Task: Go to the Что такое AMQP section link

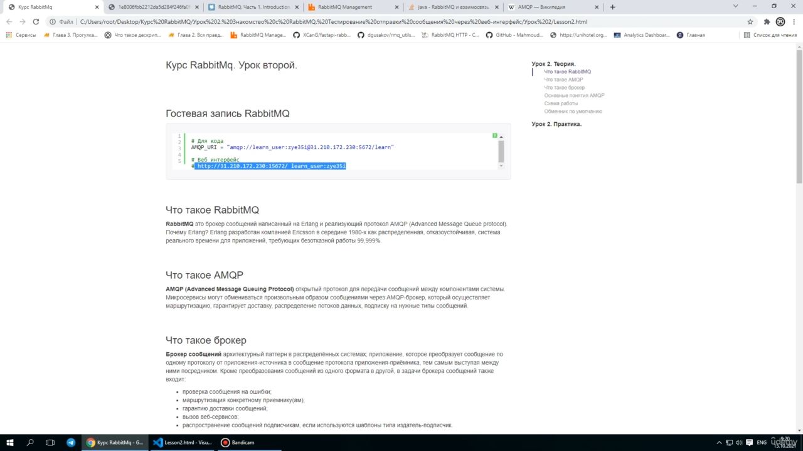Action: (x=563, y=80)
